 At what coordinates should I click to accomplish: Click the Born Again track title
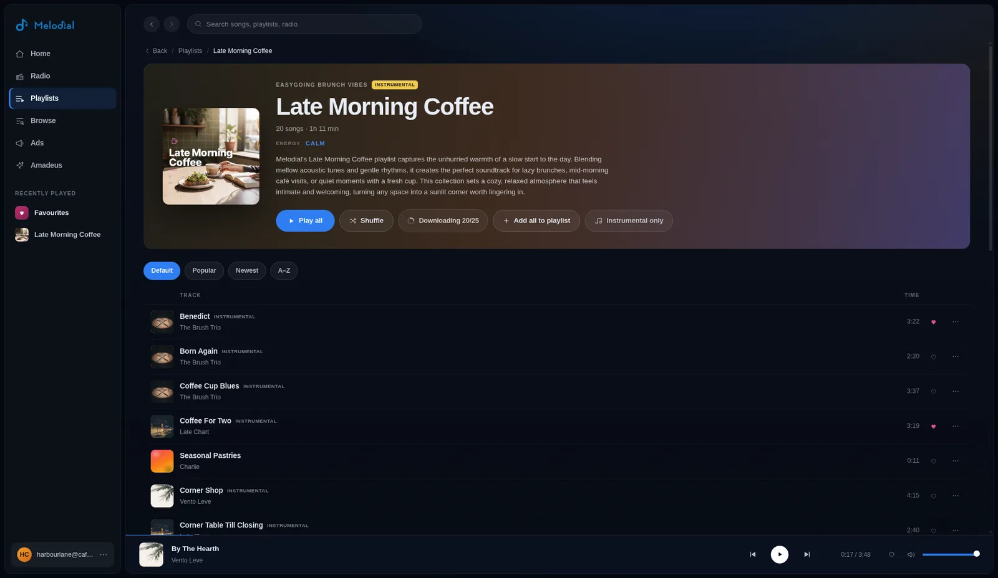198,351
